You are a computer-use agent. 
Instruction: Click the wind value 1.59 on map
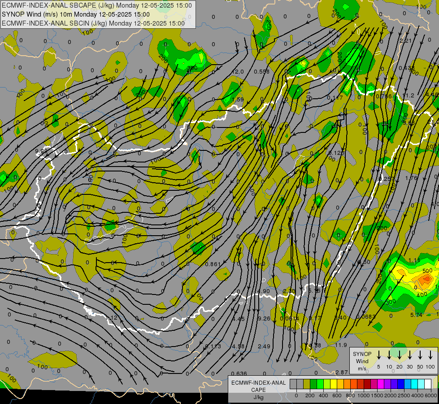(x=238, y=100)
